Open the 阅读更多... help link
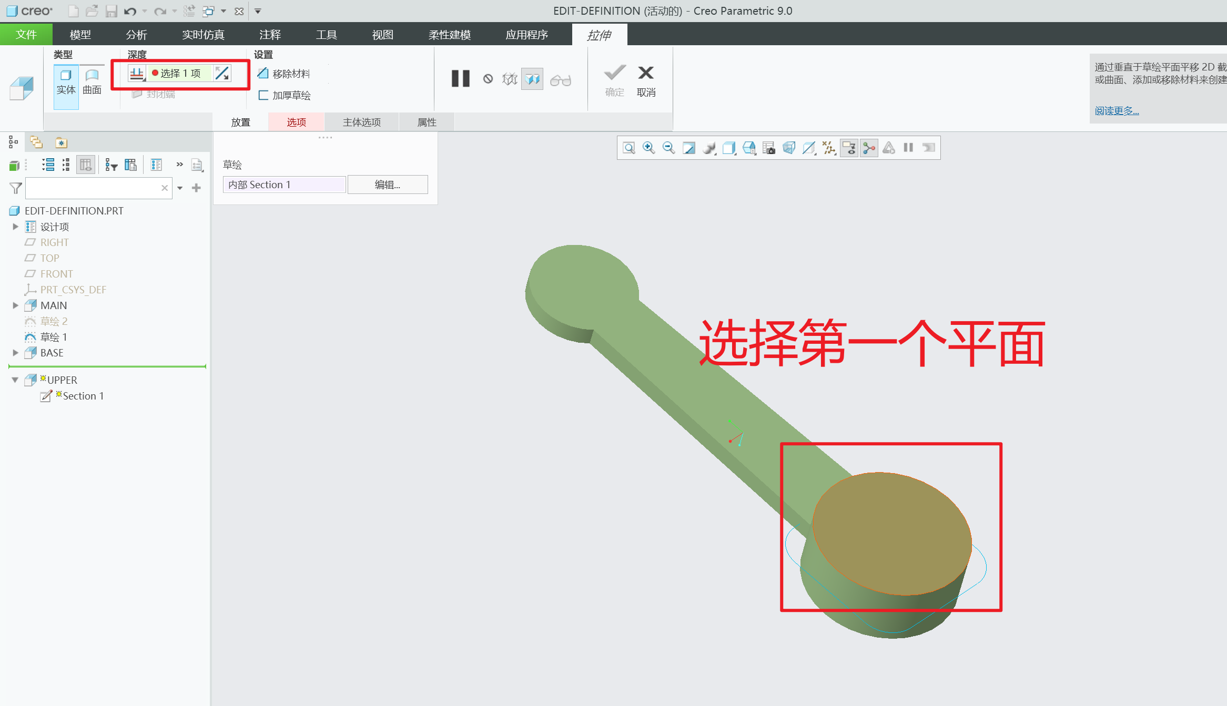The width and height of the screenshot is (1227, 706). (x=1117, y=111)
